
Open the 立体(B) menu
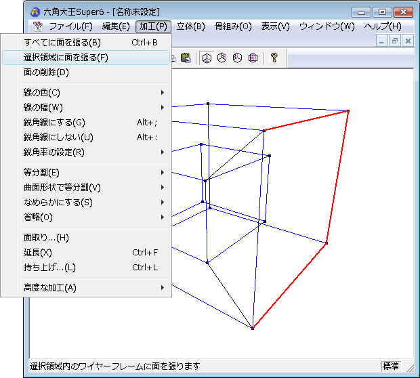[x=191, y=26]
